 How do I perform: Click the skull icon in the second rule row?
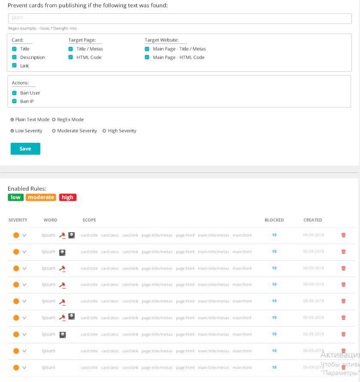coord(62,253)
